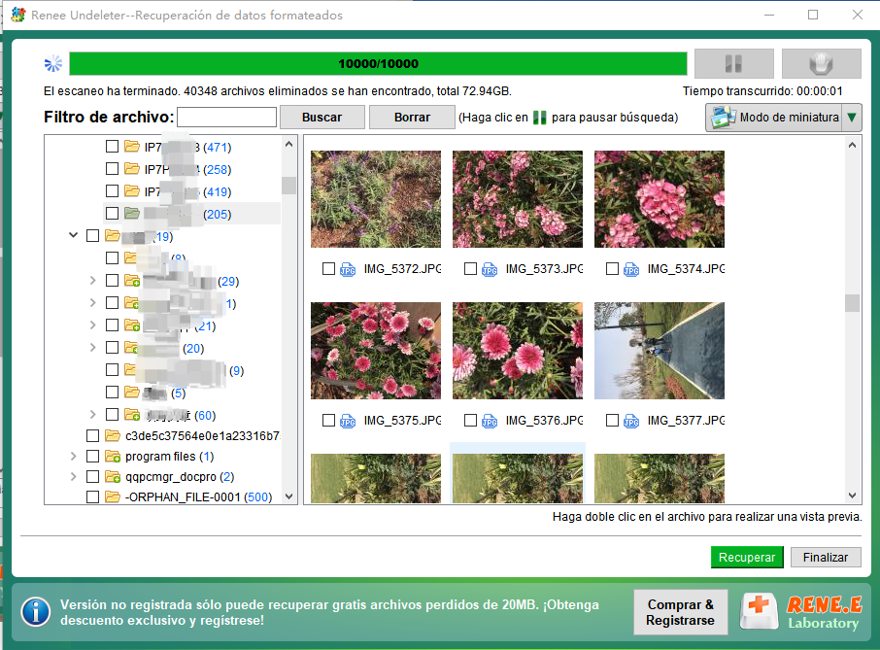The width and height of the screenshot is (880, 650).
Task: Check the box for IMG_5373.JPG
Action: pos(470,269)
